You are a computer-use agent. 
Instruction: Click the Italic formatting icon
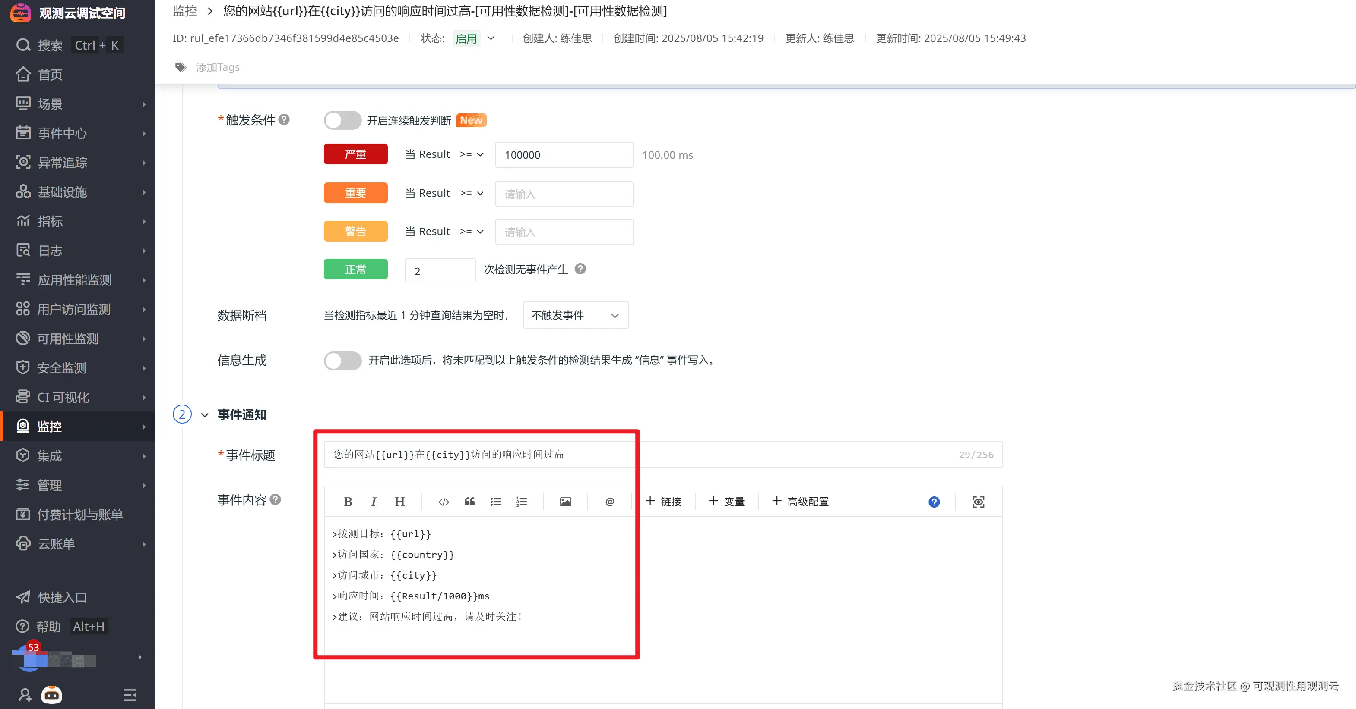[x=373, y=502]
